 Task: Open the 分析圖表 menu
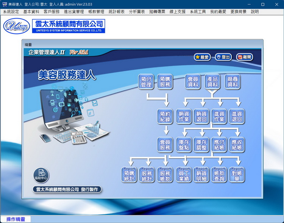tap(137, 12)
